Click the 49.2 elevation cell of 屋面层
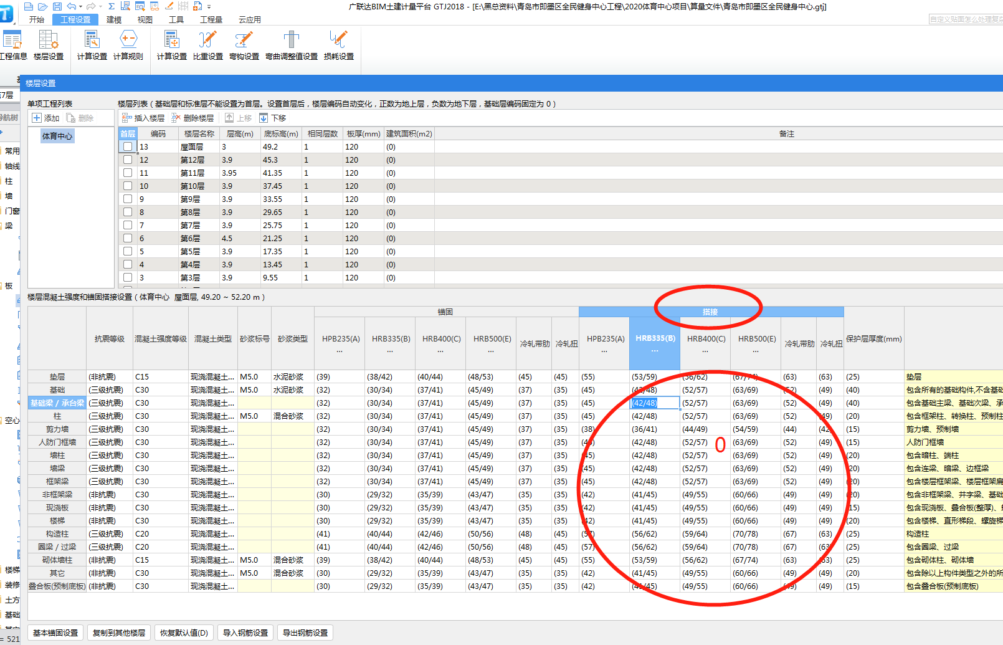The image size is (1003, 645). click(x=280, y=147)
